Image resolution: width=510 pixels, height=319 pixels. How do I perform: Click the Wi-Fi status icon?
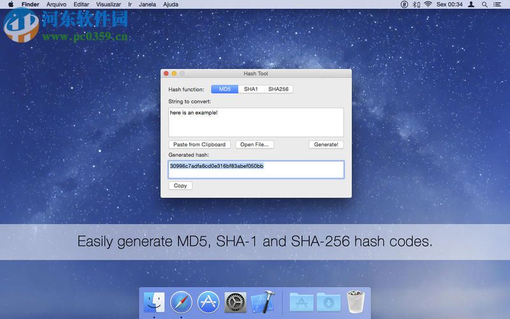pos(428,4)
